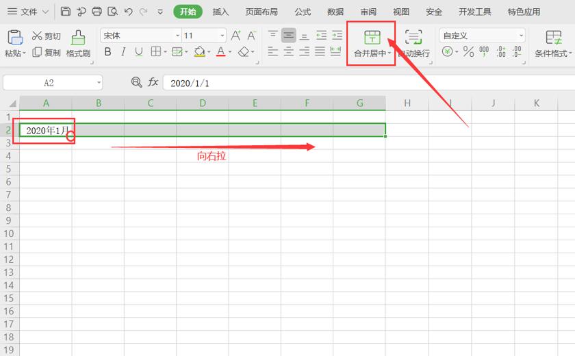Open the 开发工具 tab
The image size is (575, 356).
[x=474, y=12]
